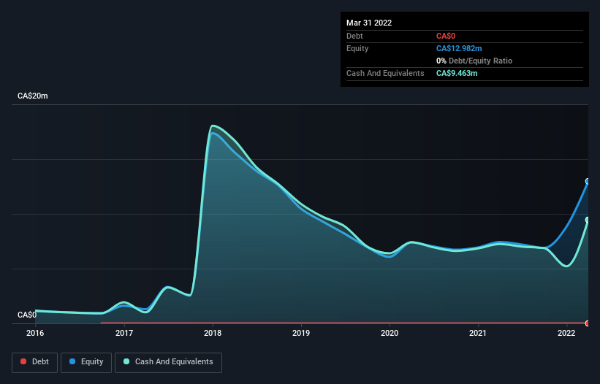Screen dimensions: 600x384
Task: Click the 2018 x-axis label
Action: click(213, 333)
